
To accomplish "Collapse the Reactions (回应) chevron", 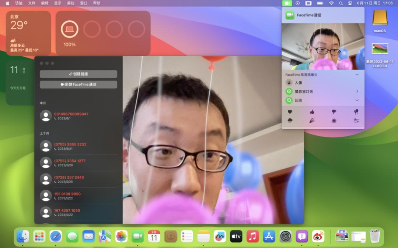I will (357, 100).
